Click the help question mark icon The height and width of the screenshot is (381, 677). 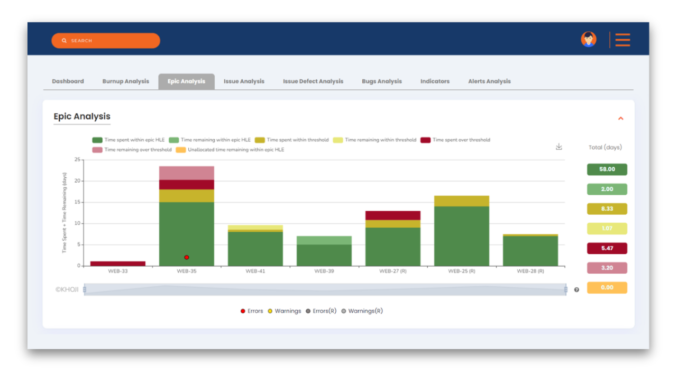pos(577,289)
